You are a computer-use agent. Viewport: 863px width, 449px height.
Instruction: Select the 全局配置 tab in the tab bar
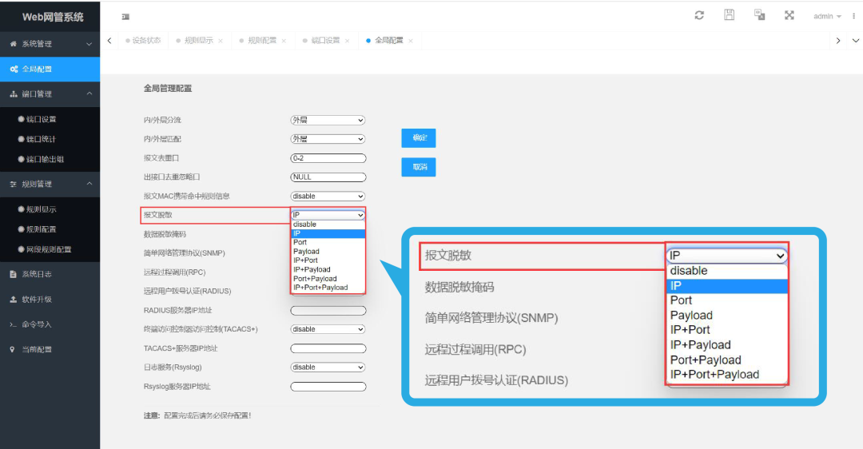388,40
